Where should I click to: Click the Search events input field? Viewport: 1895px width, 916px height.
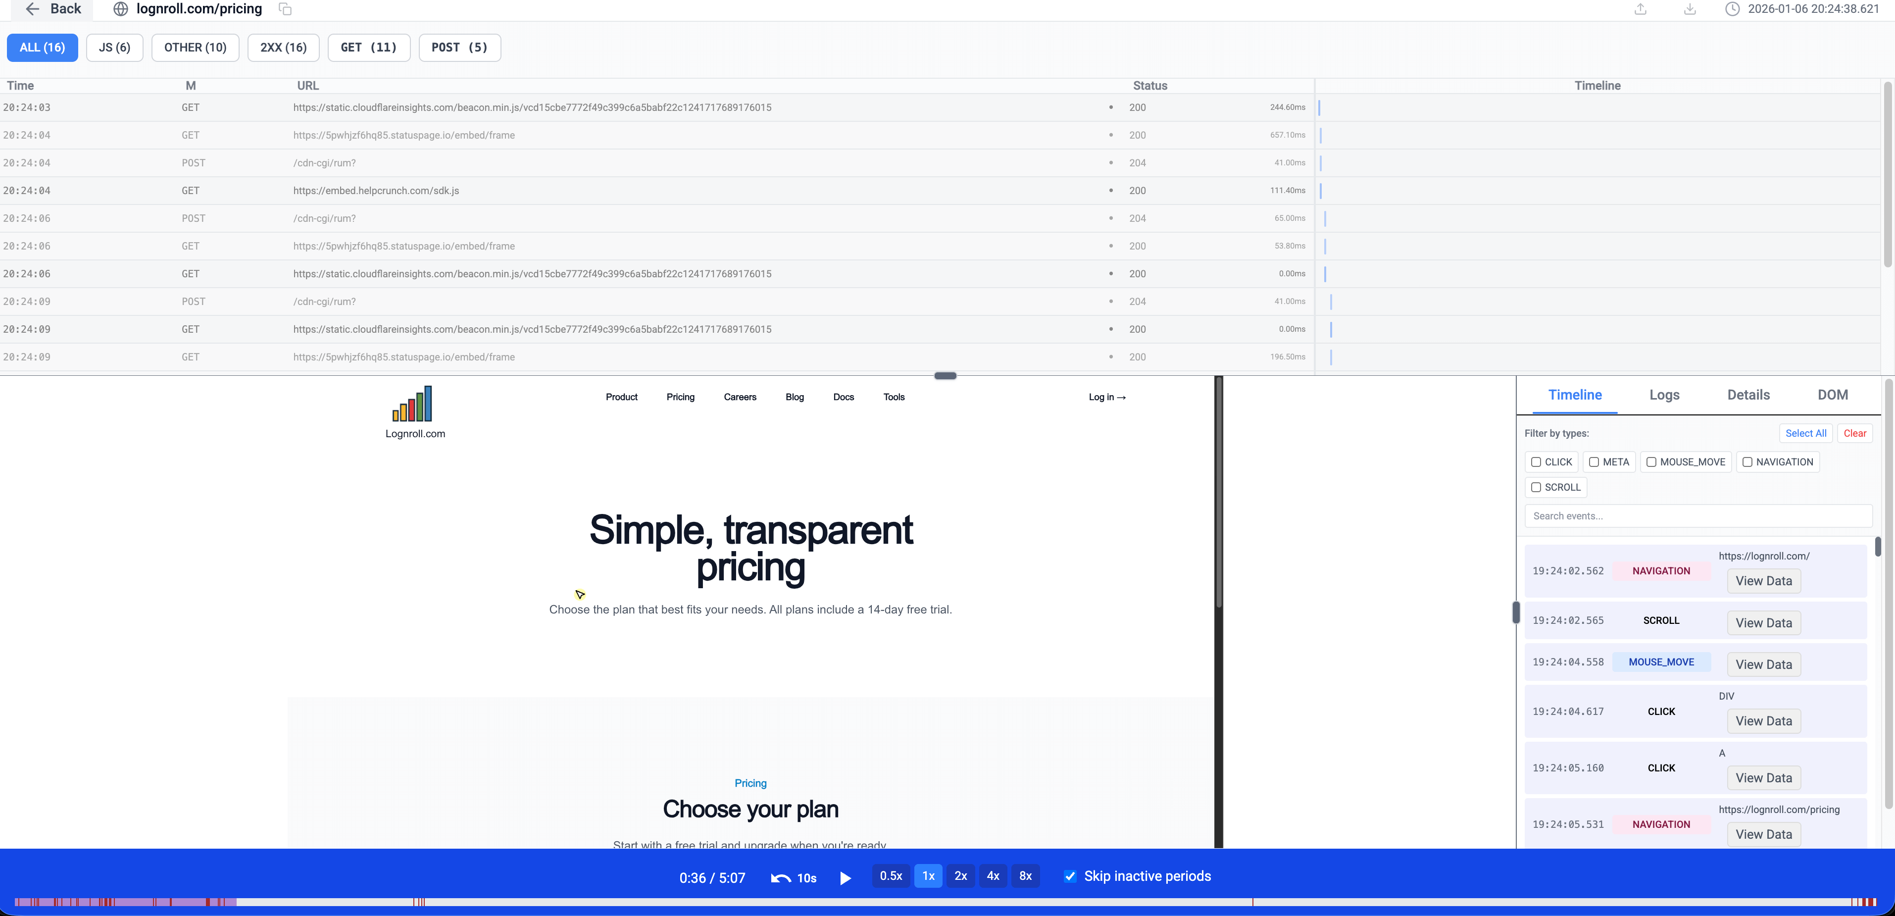pos(1698,516)
